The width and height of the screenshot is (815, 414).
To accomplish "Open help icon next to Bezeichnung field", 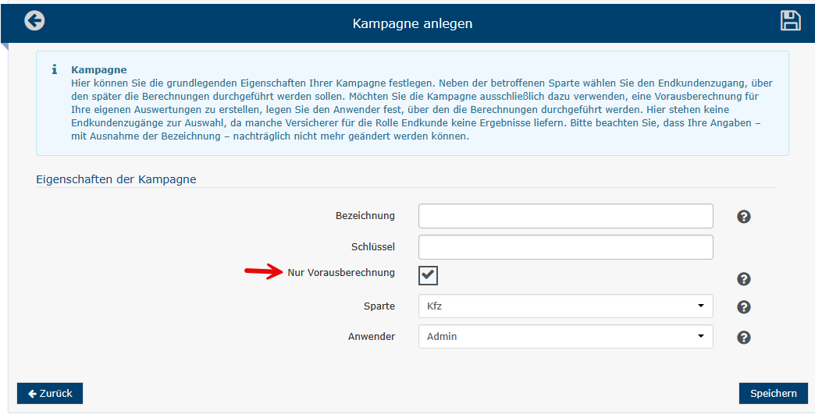I will pos(743,217).
